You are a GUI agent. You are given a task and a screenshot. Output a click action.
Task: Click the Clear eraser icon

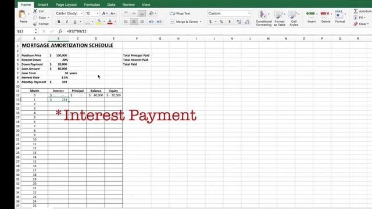(355, 24)
